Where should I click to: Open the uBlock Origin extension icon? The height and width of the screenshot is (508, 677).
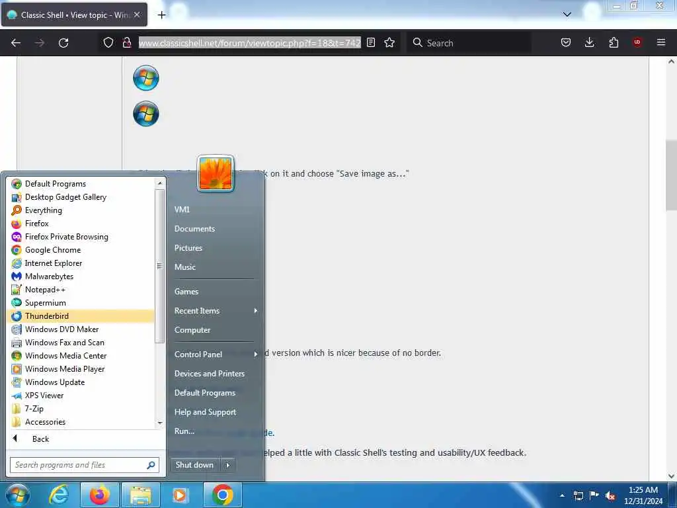[637, 42]
